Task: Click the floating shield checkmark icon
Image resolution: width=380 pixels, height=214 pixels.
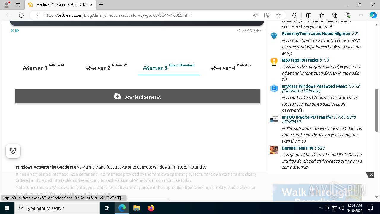Action: (13, 151)
